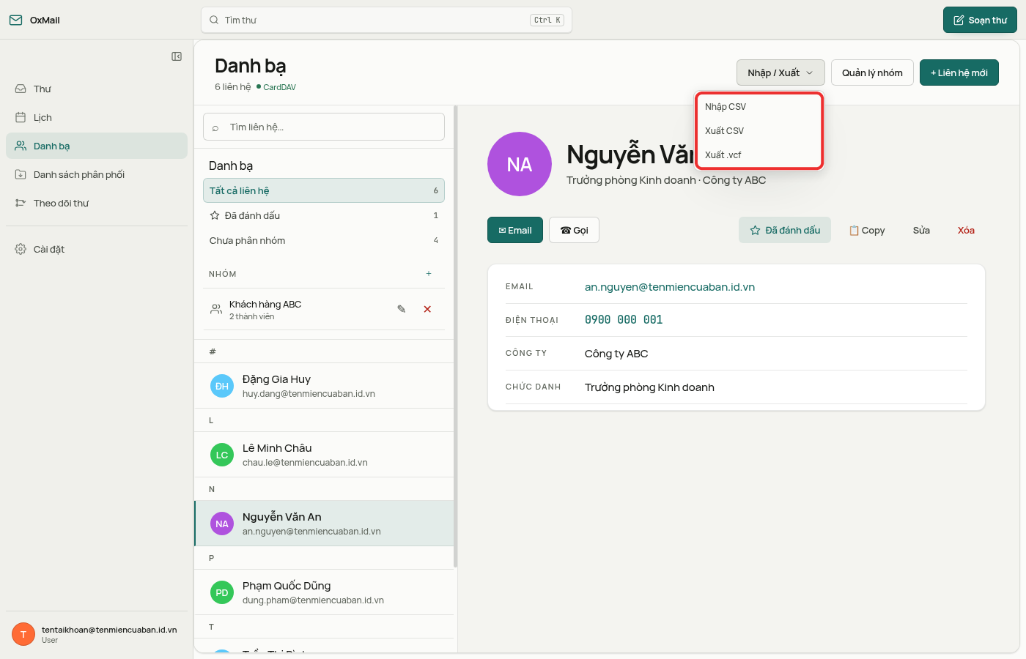Click the small NA avatar in list
This screenshot has height=659, width=1026.
[x=222, y=524]
